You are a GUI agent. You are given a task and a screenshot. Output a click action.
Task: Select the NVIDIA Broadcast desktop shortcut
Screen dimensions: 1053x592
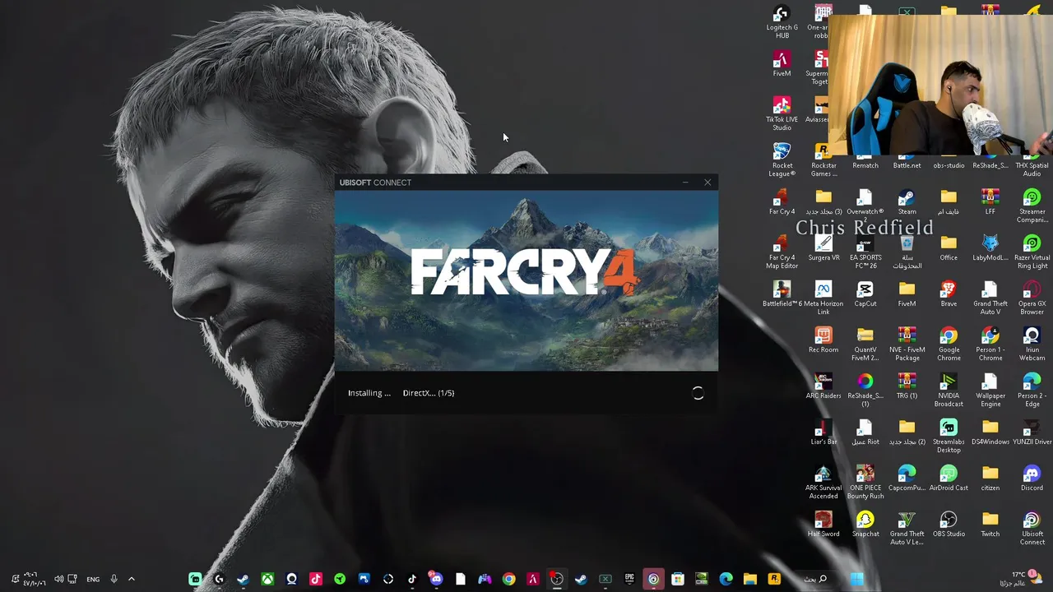[949, 391]
